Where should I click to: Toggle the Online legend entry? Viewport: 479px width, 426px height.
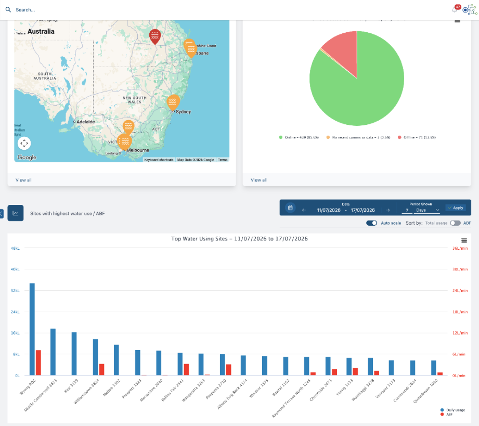pos(299,137)
